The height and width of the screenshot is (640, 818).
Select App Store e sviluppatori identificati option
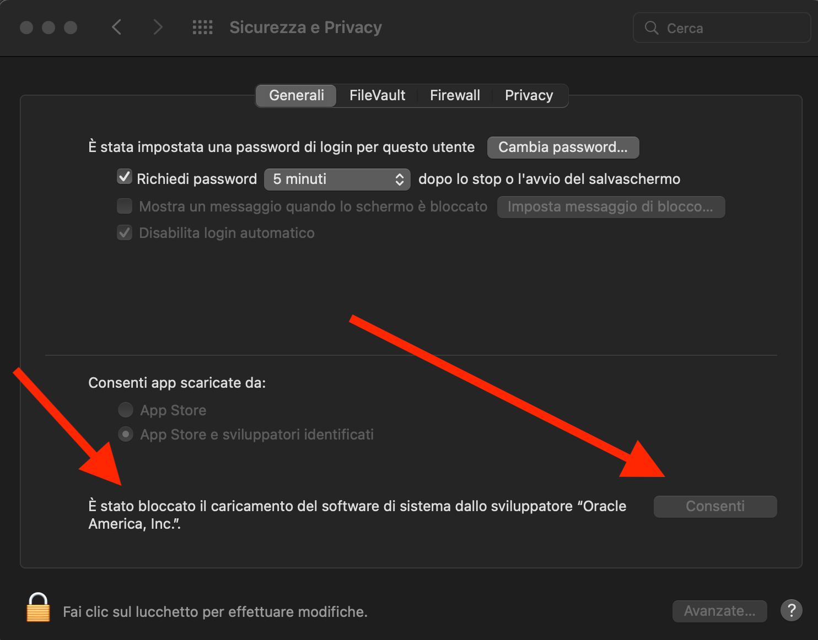(126, 434)
